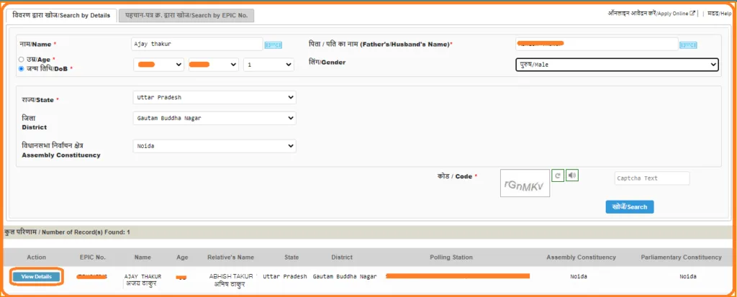
Task: Open the second date of birth dropdown
Action: coord(213,65)
